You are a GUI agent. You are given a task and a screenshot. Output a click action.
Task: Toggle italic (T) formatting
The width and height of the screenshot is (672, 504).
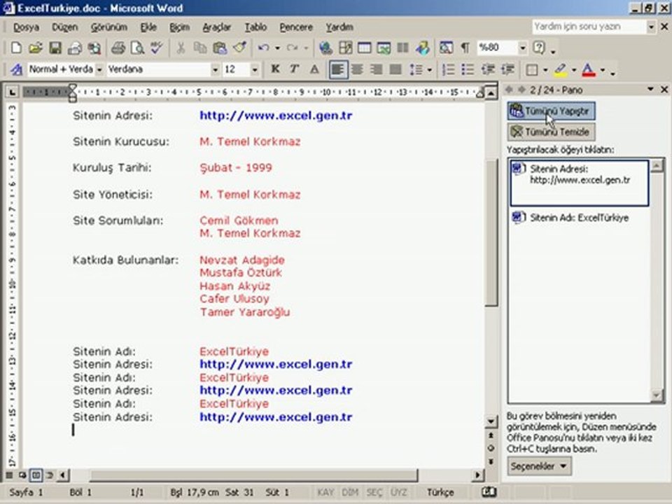(x=295, y=69)
